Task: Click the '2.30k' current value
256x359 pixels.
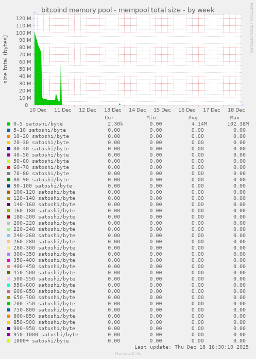Action: point(115,124)
